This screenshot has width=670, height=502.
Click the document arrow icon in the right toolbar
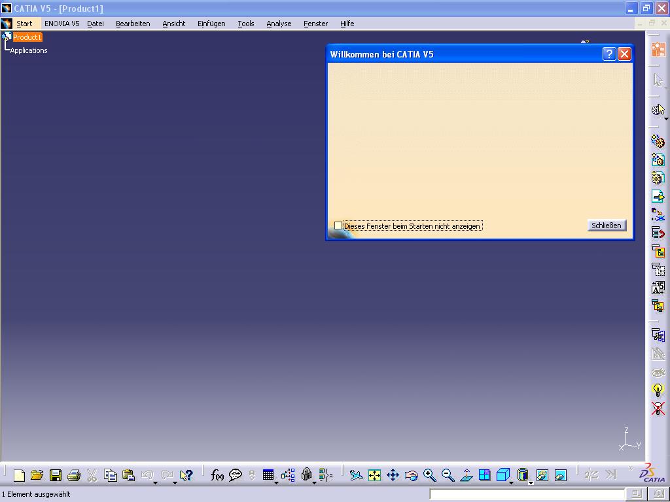658,196
